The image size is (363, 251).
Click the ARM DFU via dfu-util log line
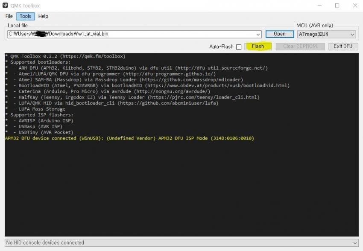136,68
